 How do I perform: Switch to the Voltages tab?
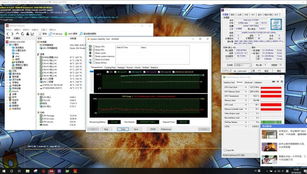tap(121, 68)
